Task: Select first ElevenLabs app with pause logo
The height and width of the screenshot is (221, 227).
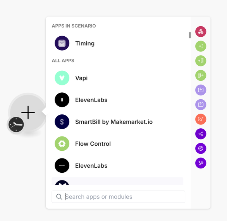Action: point(117,100)
